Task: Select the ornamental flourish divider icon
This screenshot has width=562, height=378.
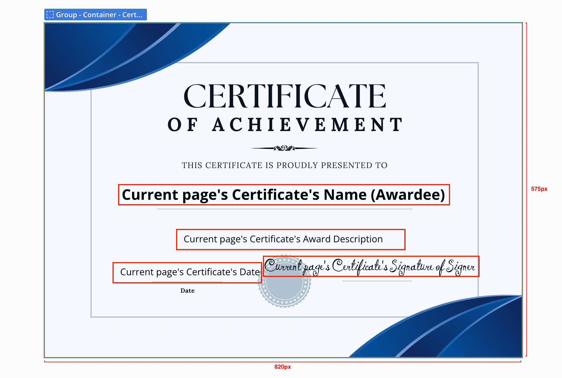Action: pos(284,148)
